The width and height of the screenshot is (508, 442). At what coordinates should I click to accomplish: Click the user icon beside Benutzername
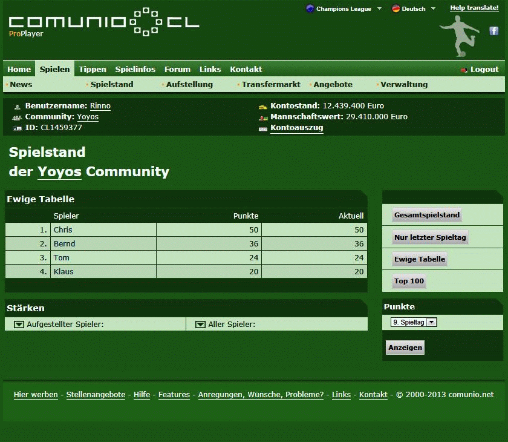click(17, 107)
